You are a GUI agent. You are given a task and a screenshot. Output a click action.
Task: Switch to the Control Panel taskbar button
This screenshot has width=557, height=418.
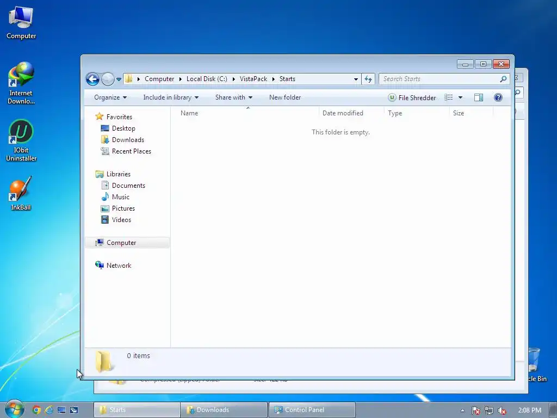click(x=312, y=410)
